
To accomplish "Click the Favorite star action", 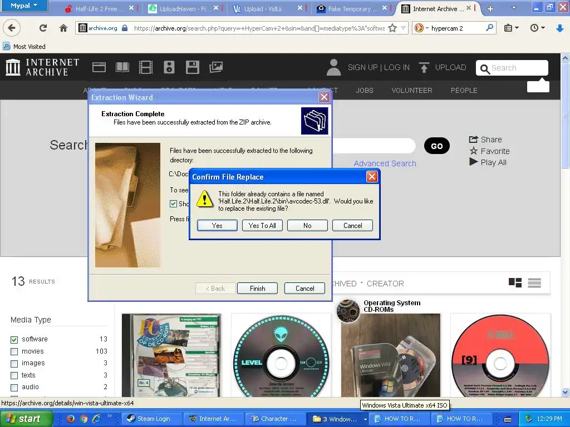I will [489, 151].
